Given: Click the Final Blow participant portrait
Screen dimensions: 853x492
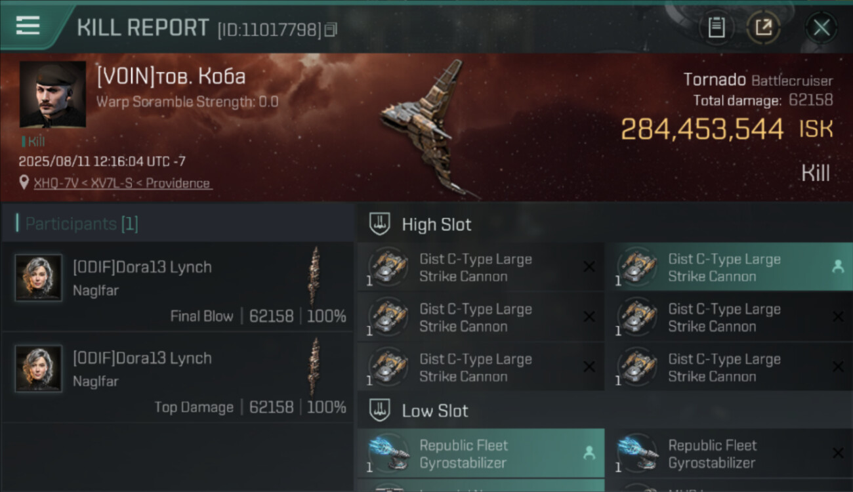Looking at the screenshot, I should [x=39, y=278].
